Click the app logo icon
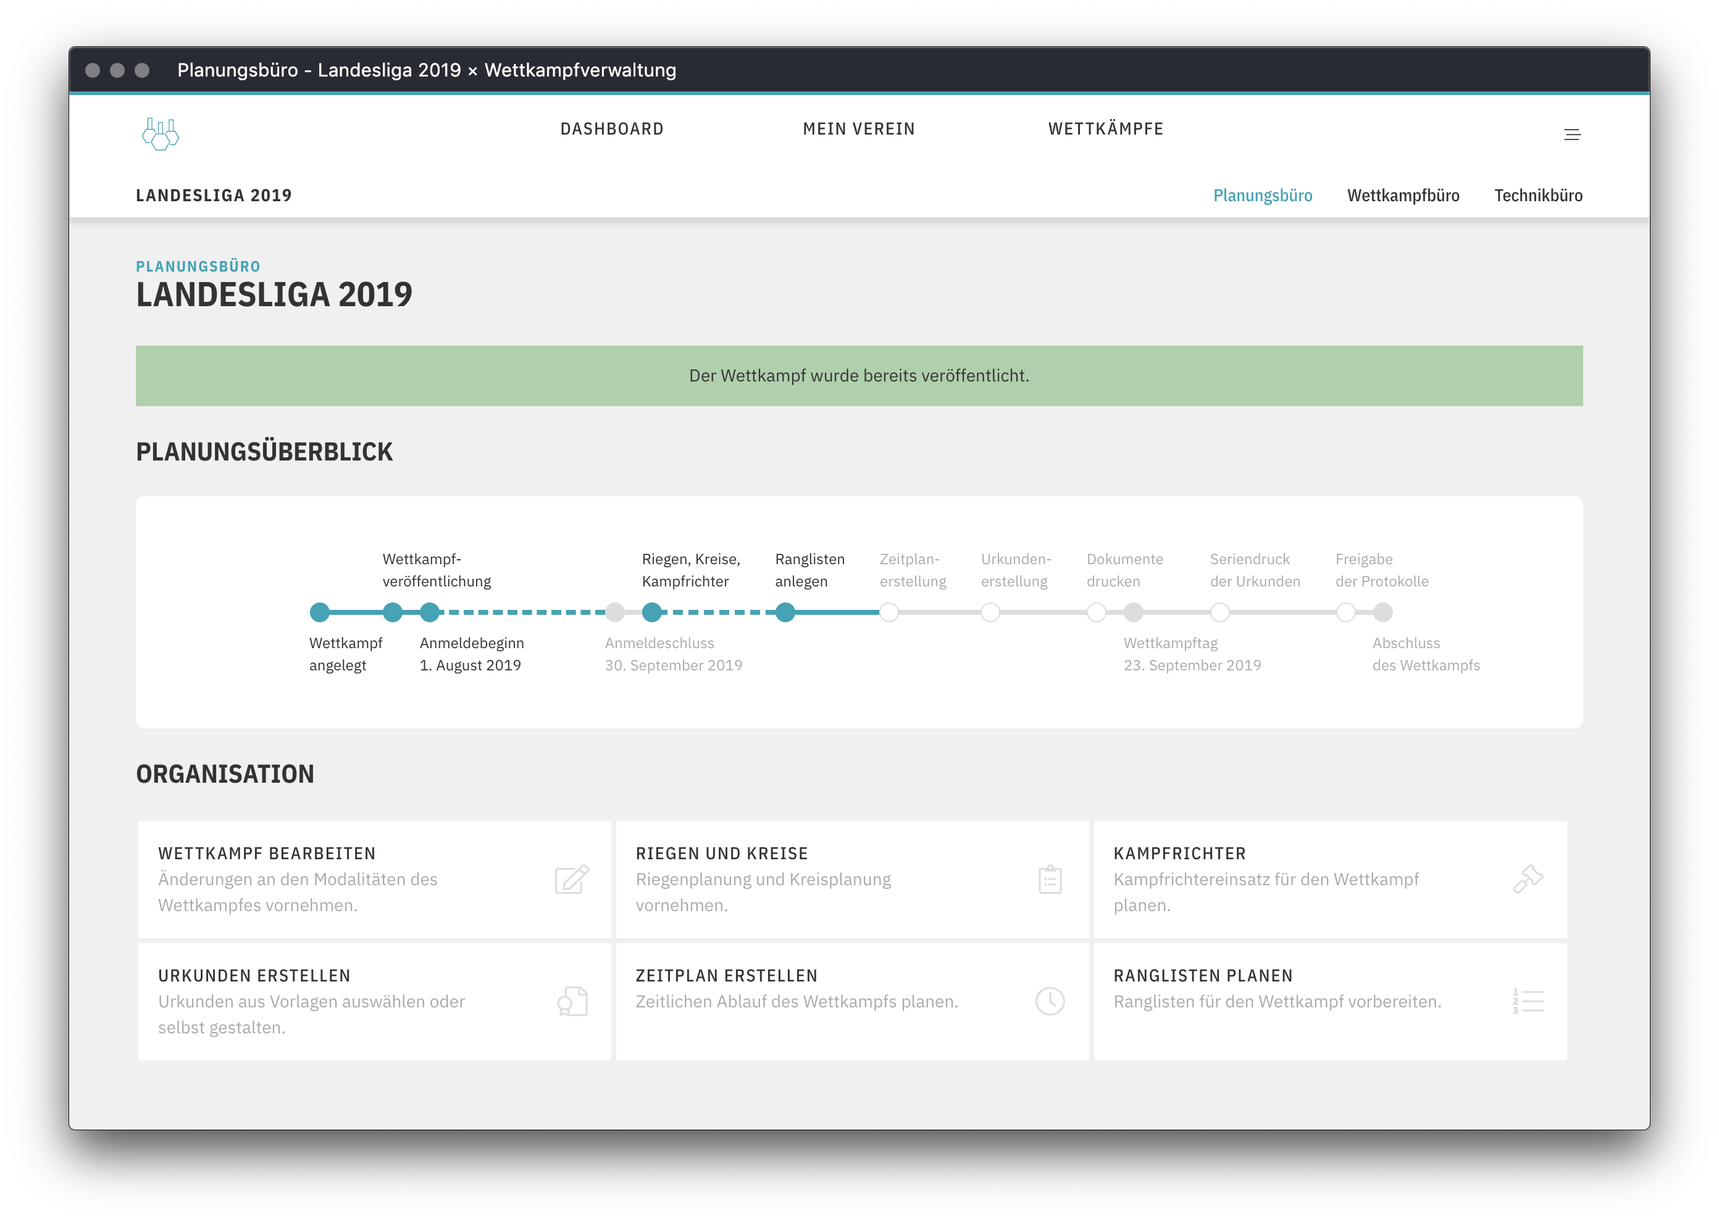This screenshot has height=1221, width=1719. click(x=160, y=134)
